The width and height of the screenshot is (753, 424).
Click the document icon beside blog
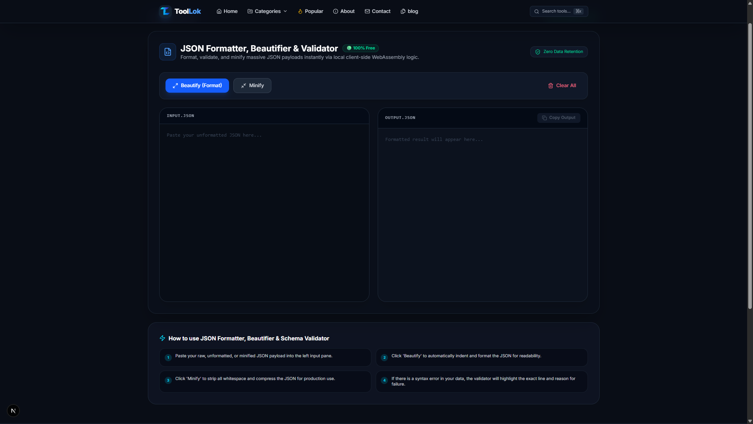(x=403, y=11)
